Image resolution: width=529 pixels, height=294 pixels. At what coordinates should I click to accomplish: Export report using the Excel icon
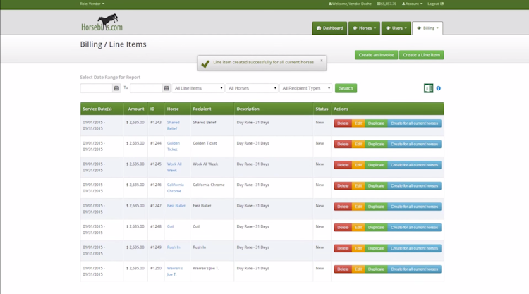(x=428, y=88)
